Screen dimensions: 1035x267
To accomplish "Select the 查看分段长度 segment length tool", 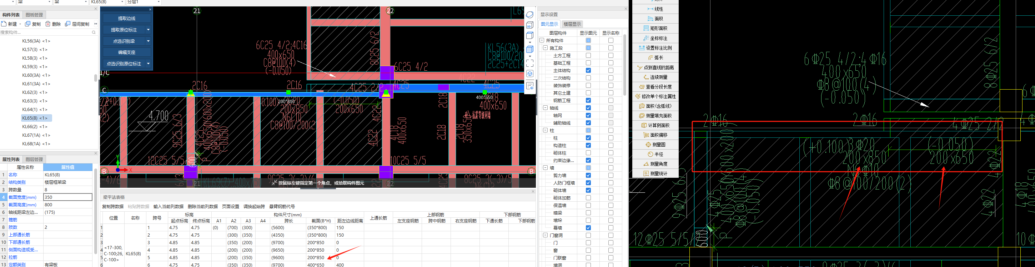I will click(x=655, y=87).
